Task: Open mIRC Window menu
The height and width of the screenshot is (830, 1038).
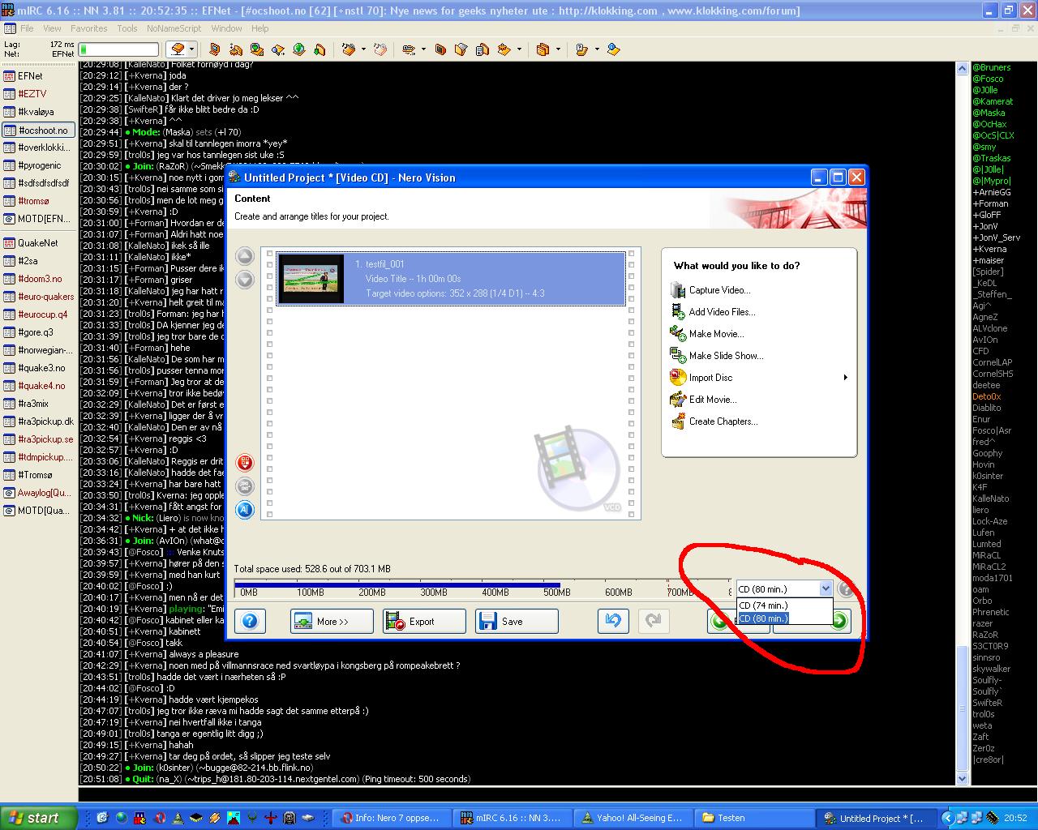Action: click(226, 28)
